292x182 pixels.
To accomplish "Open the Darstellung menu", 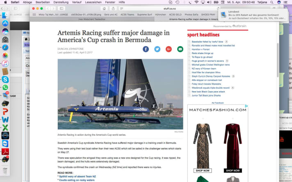I will [61, 2].
